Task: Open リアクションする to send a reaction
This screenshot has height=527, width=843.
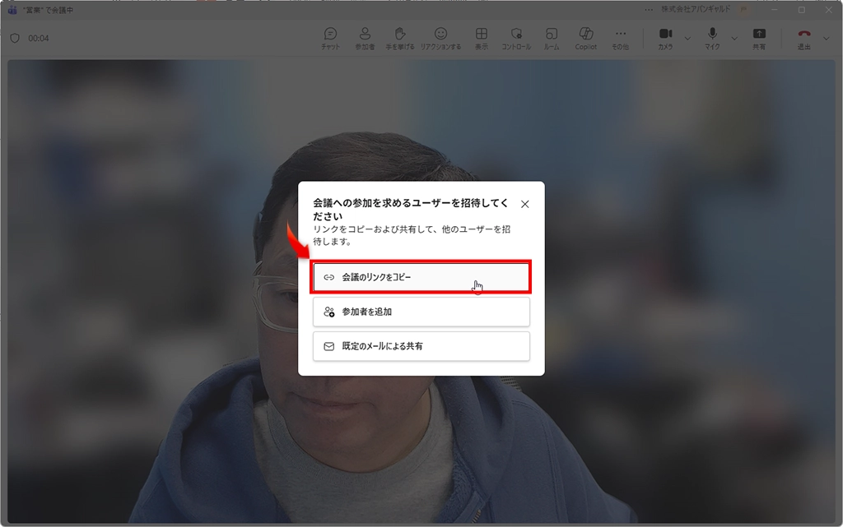Action: click(x=441, y=39)
